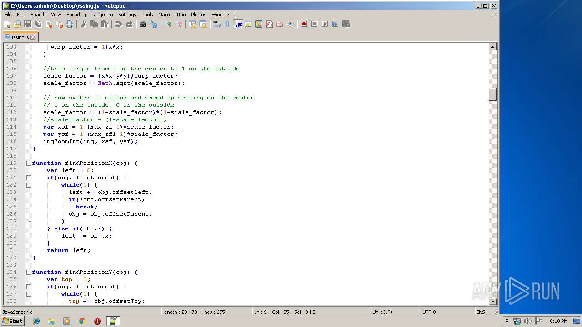Undo the last action from the toolbar
Screen dimensions: 582x327
(x=119, y=24)
